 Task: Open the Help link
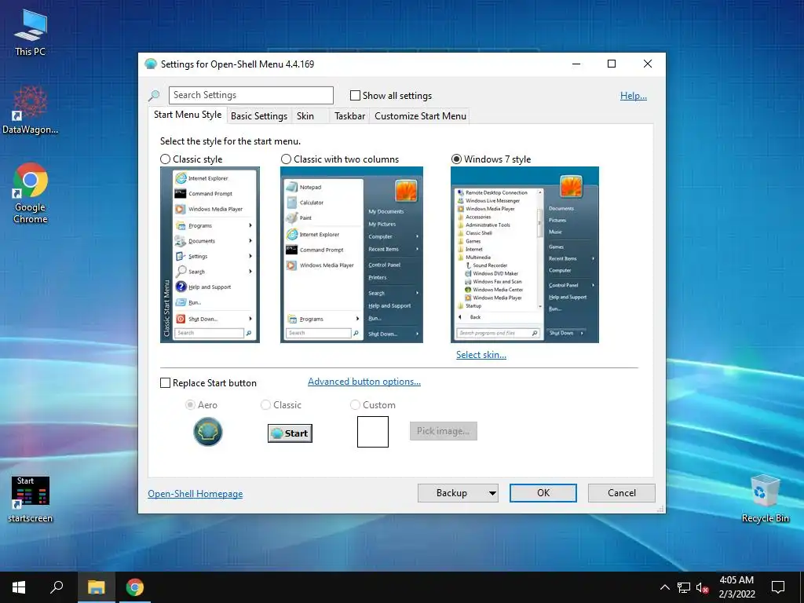[x=634, y=95]
